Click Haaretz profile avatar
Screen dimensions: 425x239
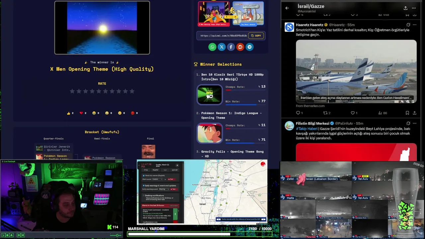pos(289,27)
